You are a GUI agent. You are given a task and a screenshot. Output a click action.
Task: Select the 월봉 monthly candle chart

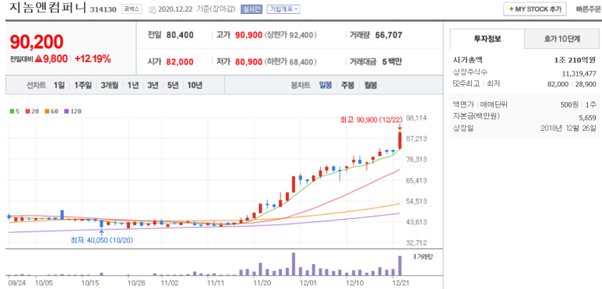370,85
